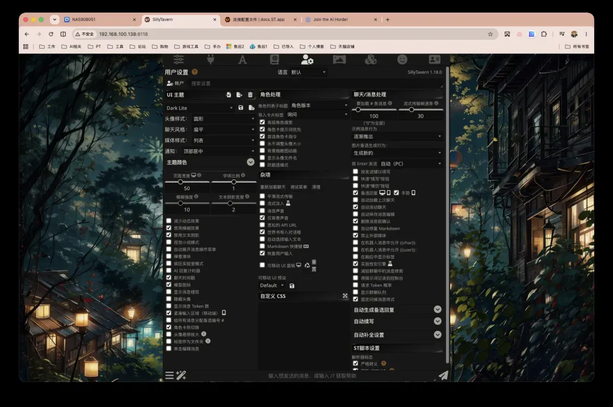Save the Dark Lite theme with floppy icon
This screenshot has height=407, width=613.
coord(241,108)
